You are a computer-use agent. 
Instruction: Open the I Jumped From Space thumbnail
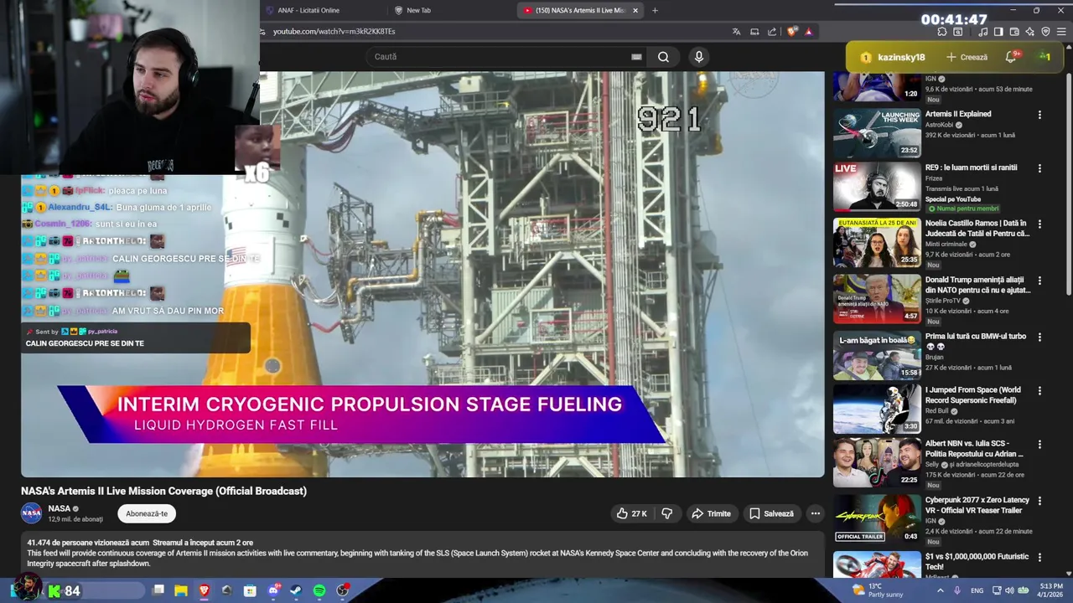[x=877, y=409]
